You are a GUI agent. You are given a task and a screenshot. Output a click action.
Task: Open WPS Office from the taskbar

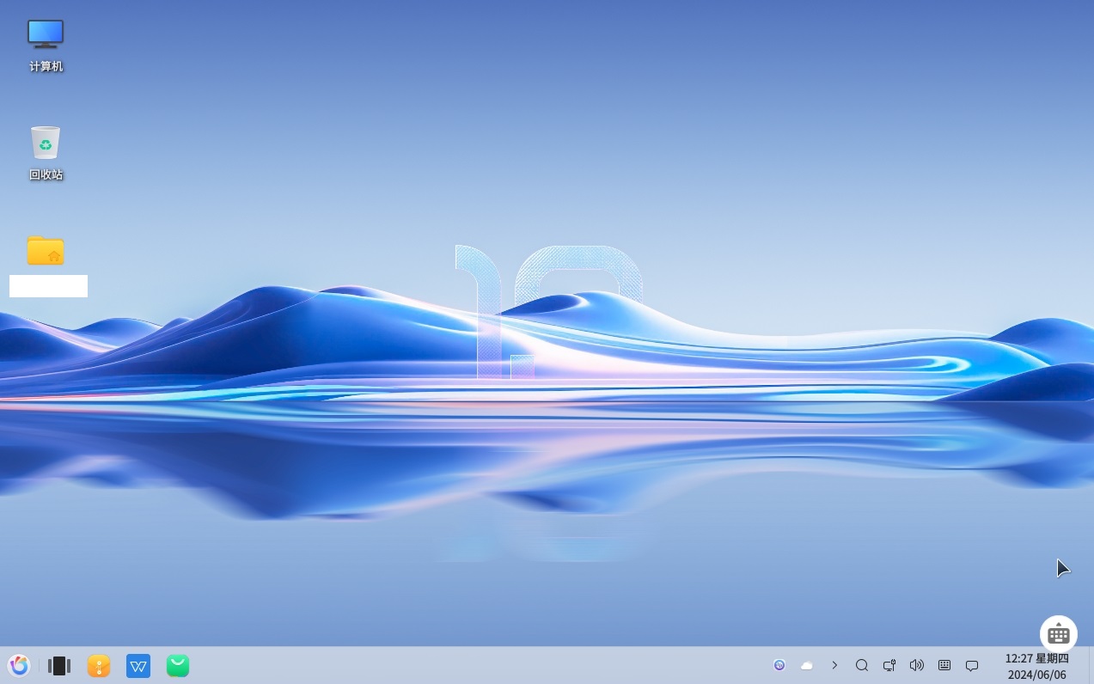pyautogui.click(x=138, y=665)
